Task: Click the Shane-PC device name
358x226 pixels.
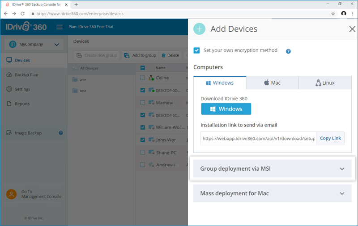Action: 166,152
